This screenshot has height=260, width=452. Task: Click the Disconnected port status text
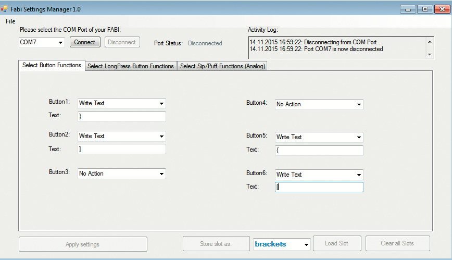pyautogui.click(x=205, y=43)
